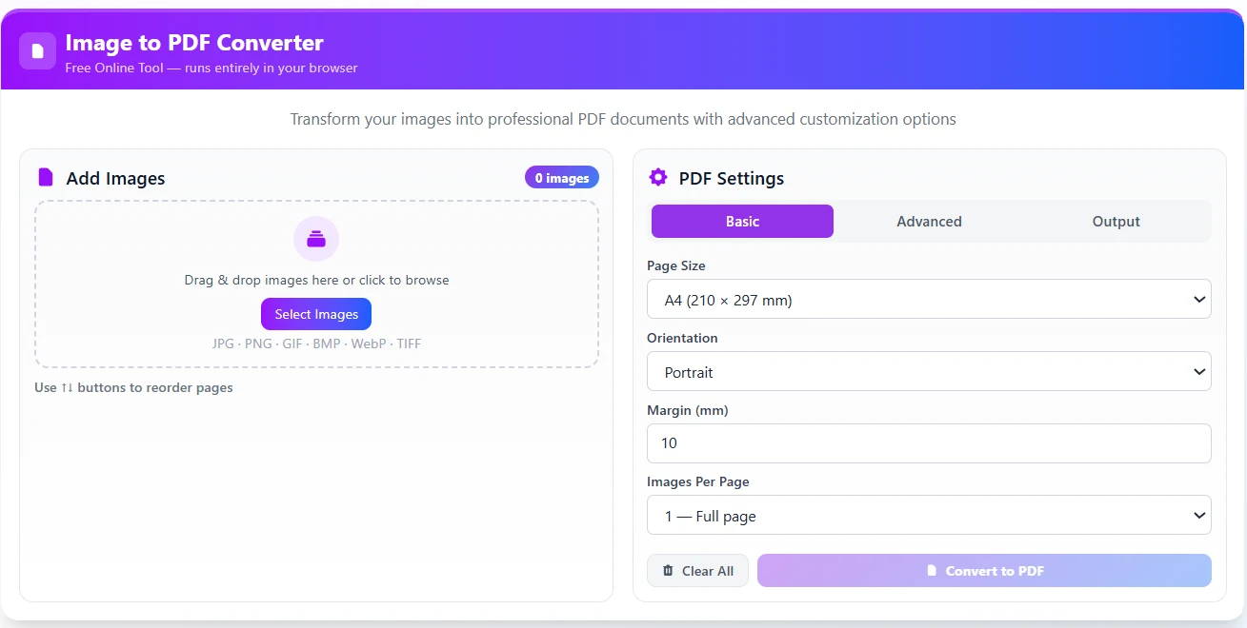Viewport: 1247px width, 628px height.
Task: Switch to the Basic tab
Action: click(x=742, y=221)
